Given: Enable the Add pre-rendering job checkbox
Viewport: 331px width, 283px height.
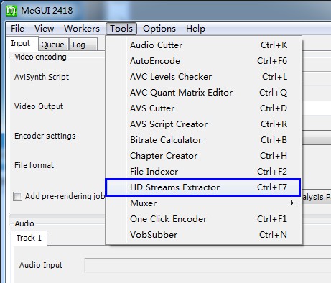Looking at the screenshot, I should pyautogui.click(x=17, y=197).
